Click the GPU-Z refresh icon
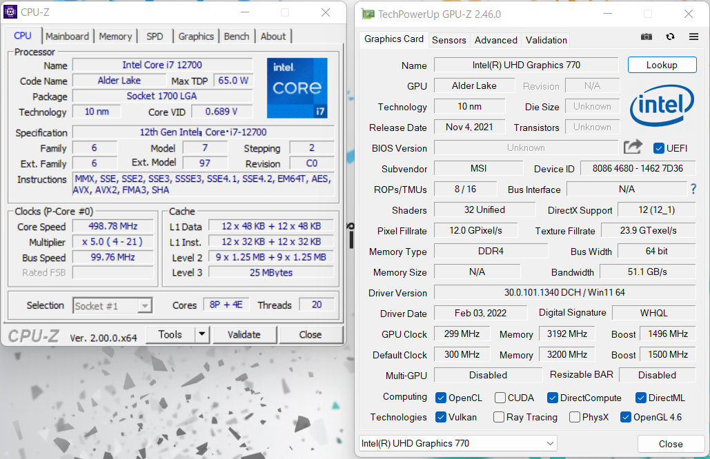 (x=670, y=37)
